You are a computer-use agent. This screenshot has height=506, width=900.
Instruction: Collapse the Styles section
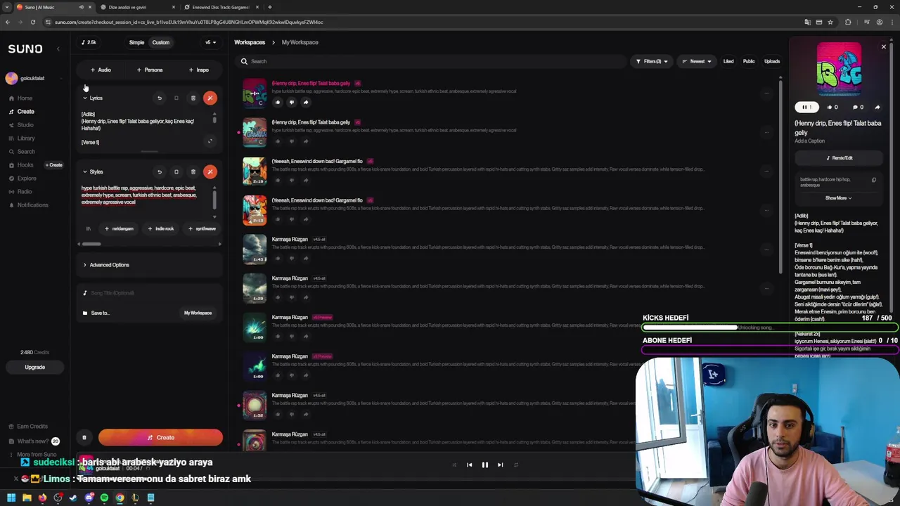85,172
